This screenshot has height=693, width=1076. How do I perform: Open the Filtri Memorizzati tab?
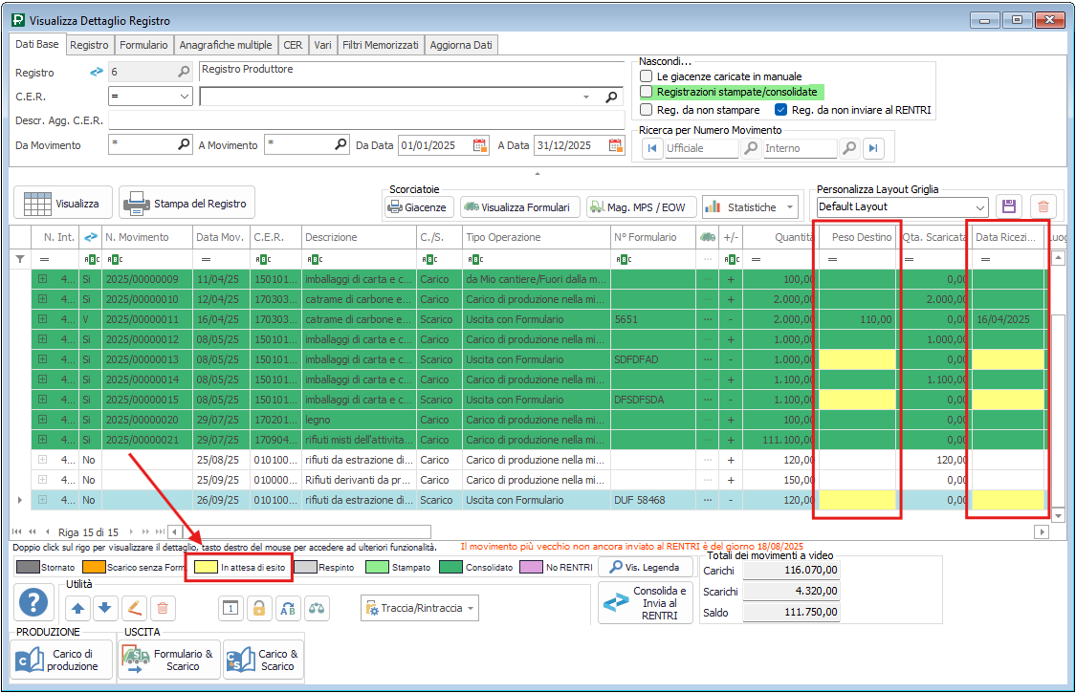380,45
